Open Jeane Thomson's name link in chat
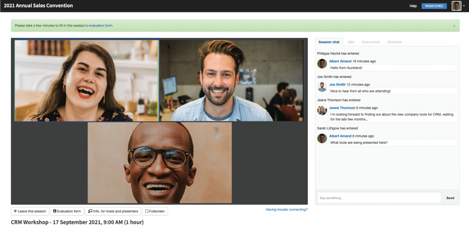The image size is (469, 228). click(x=342, y=108)
